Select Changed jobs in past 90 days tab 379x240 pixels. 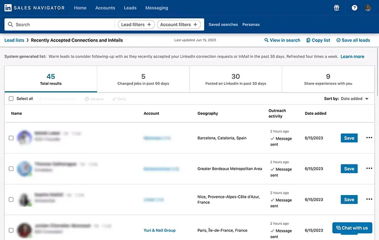[x=143, y=79]
